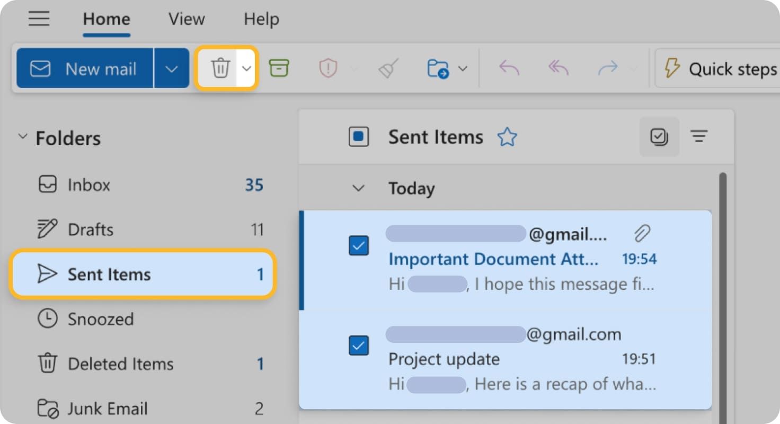Screen dimensions: 780x424
Task: Open the hamburger navigation menu
Action: (x=39, y=19)
